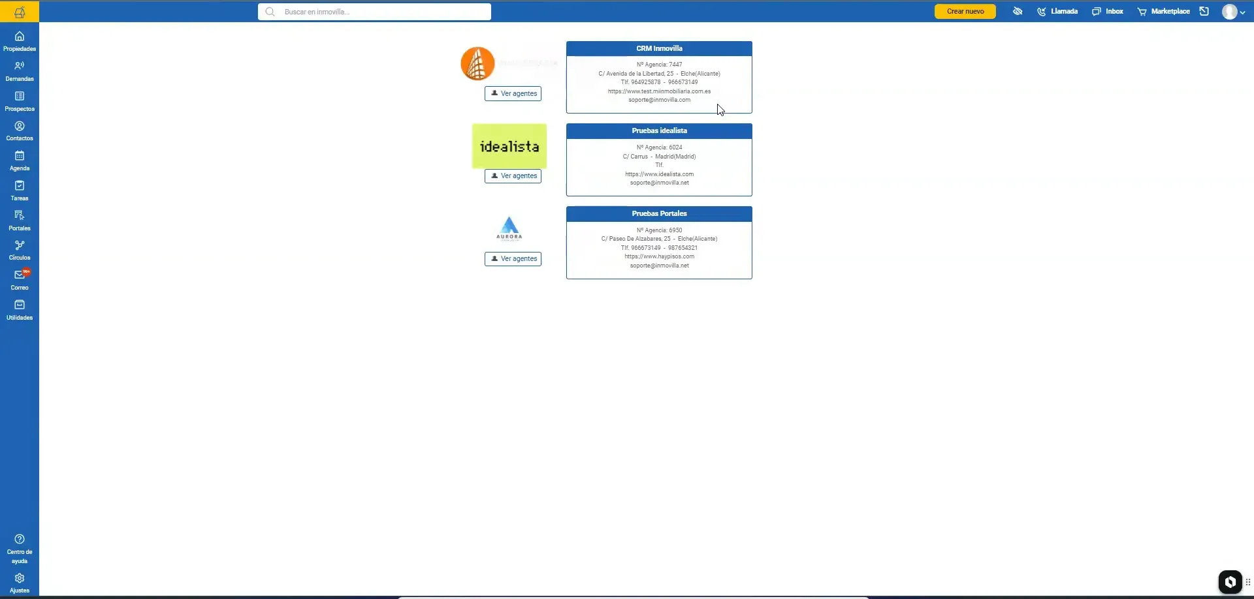Click Nº Agencia: 6950 text
1254x599 pixels.
(659, 230)
